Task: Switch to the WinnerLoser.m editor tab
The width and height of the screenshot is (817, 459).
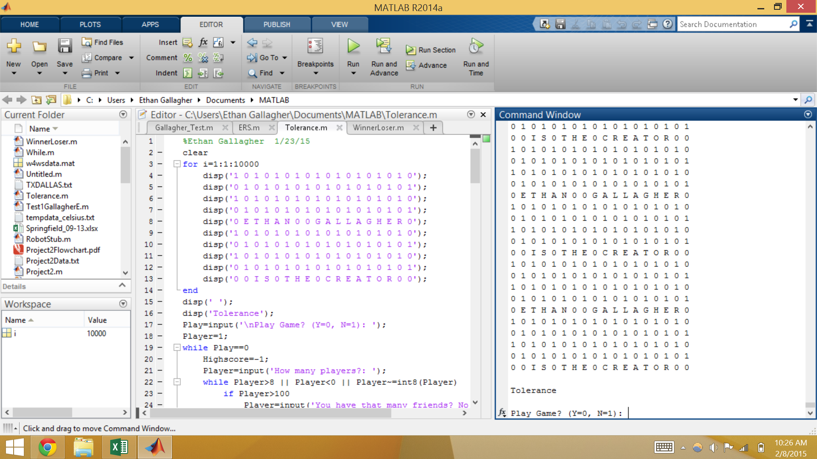Action: pos(378,127)
